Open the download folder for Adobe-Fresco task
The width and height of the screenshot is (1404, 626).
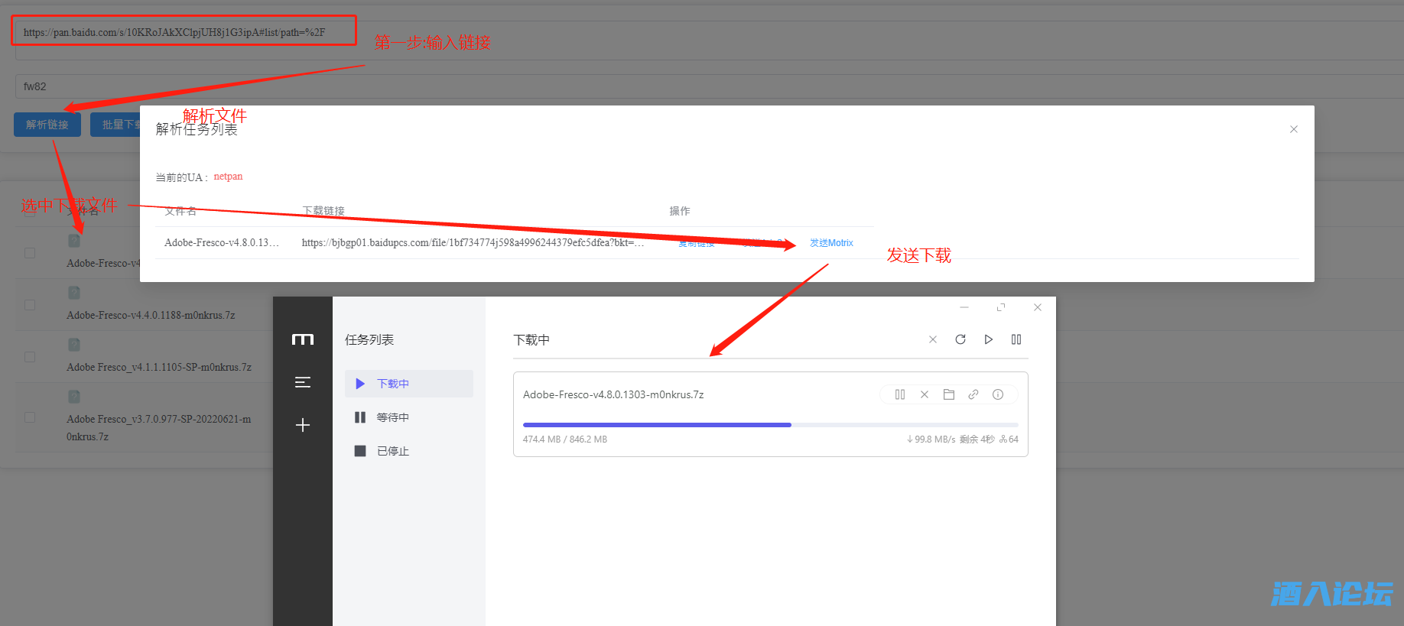pos(949,394)
